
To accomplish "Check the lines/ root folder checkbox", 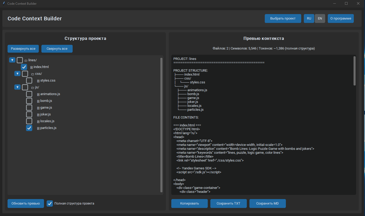I will 20,60.
